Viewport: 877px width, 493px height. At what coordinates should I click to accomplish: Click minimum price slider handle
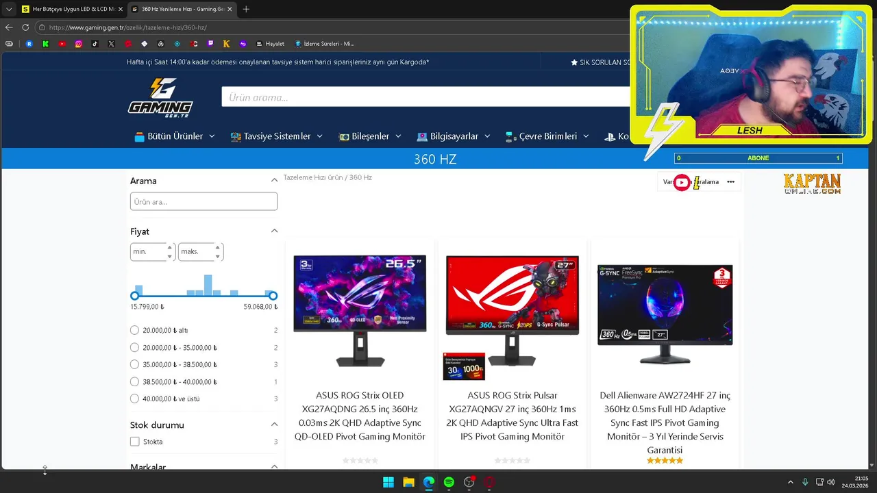click(134, 296)
